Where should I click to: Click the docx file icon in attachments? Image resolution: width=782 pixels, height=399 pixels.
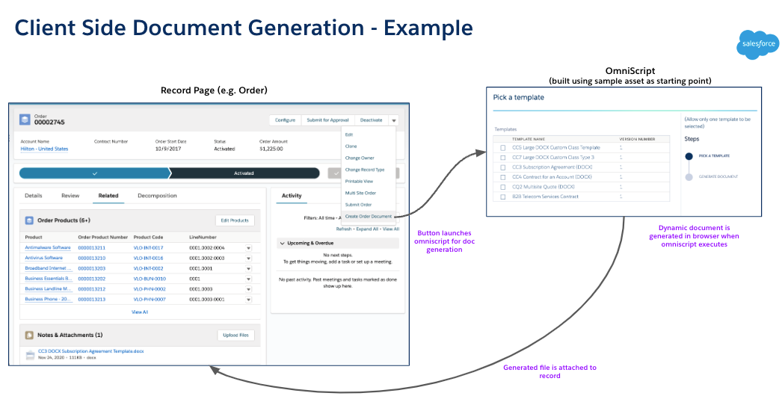pos(30,354)
